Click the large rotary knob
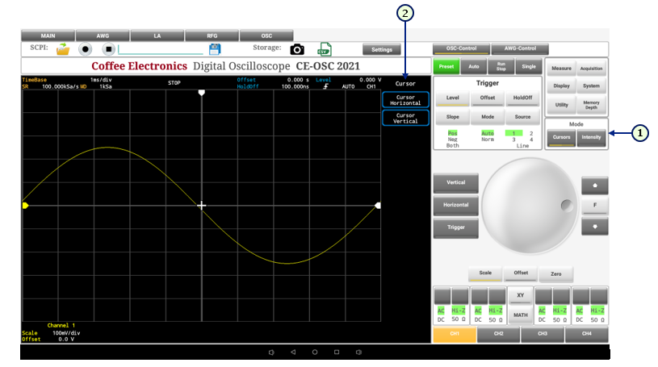Screen dimensions: 658x367 pyautogui.click(x=529, y=203)
